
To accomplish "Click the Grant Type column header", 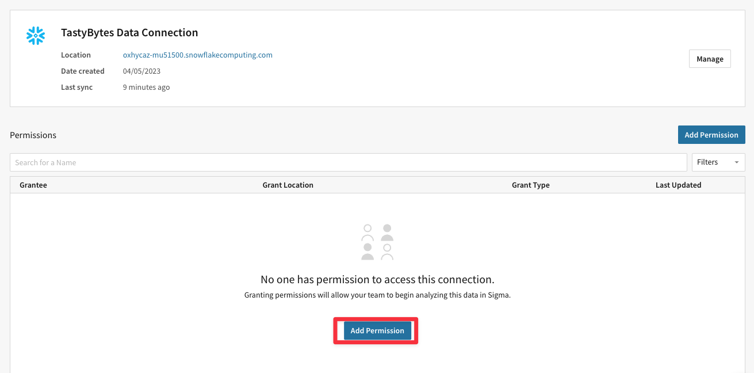I will click(530, 185).
